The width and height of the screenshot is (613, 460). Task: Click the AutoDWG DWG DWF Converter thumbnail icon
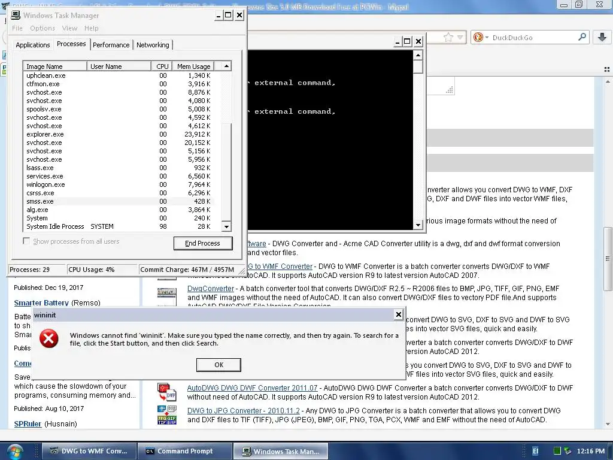click(166, 392)
